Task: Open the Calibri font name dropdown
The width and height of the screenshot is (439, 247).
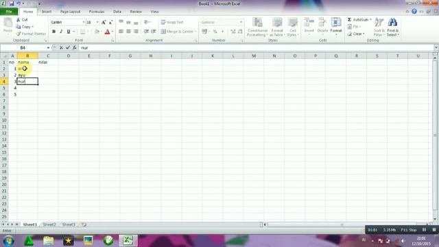Action: click(x=84, y=22)
